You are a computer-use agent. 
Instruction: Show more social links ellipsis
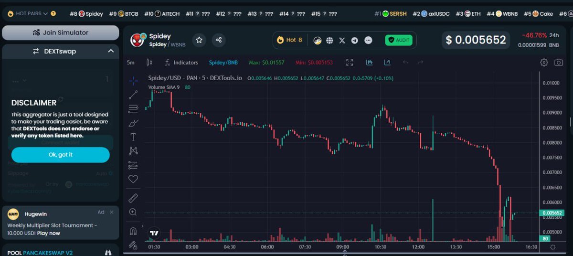[368, 40]
